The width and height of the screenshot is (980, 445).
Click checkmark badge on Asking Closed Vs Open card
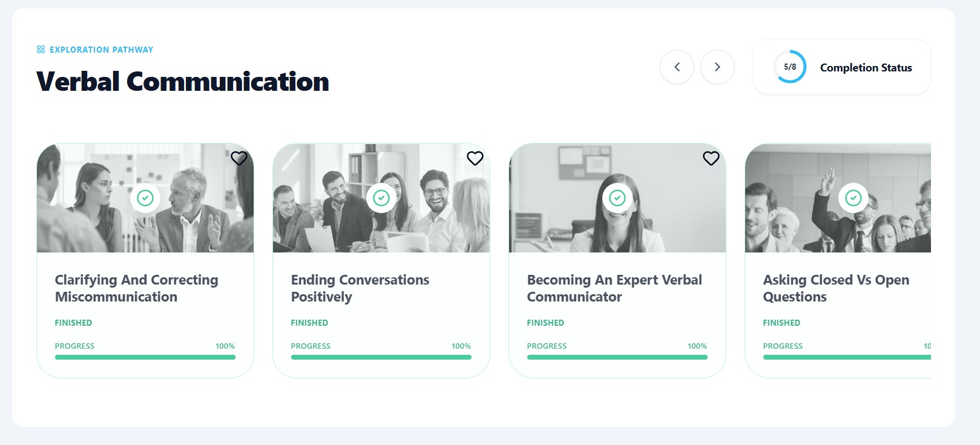[853, 198]
